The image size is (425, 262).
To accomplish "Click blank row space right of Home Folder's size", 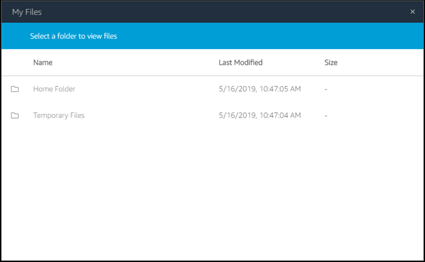I will [x=381, y=89].
